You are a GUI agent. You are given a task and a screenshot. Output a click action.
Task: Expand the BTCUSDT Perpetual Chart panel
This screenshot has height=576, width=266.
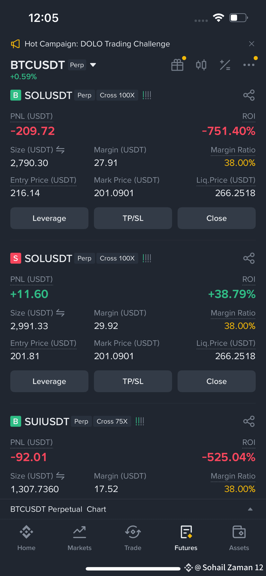pyautogui.click(x=250, y=509)
